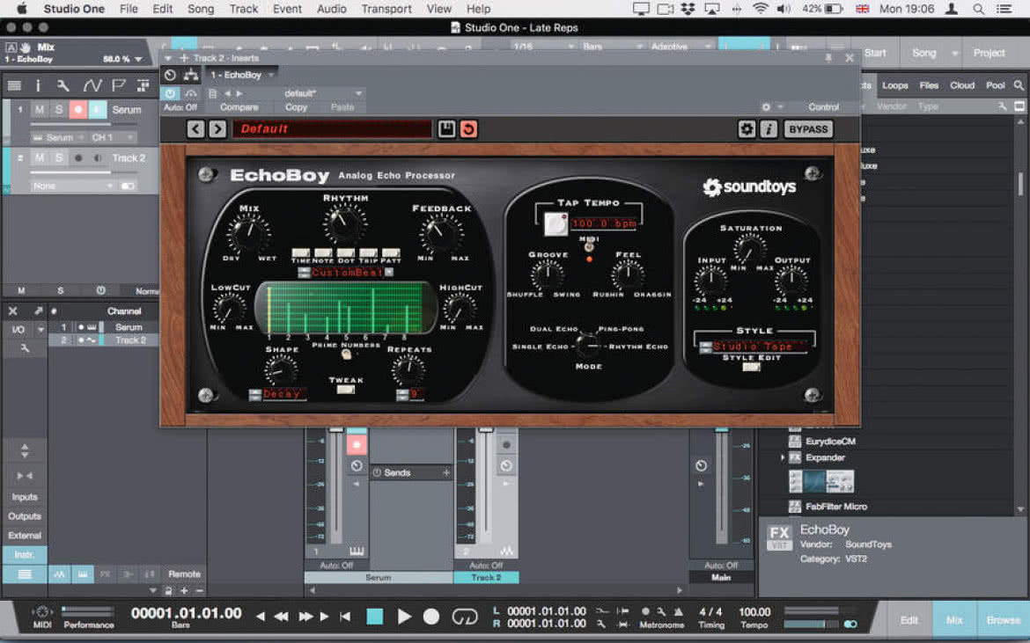
Task: Open the macOS Spotlight search icon
Action: point(979,9)
